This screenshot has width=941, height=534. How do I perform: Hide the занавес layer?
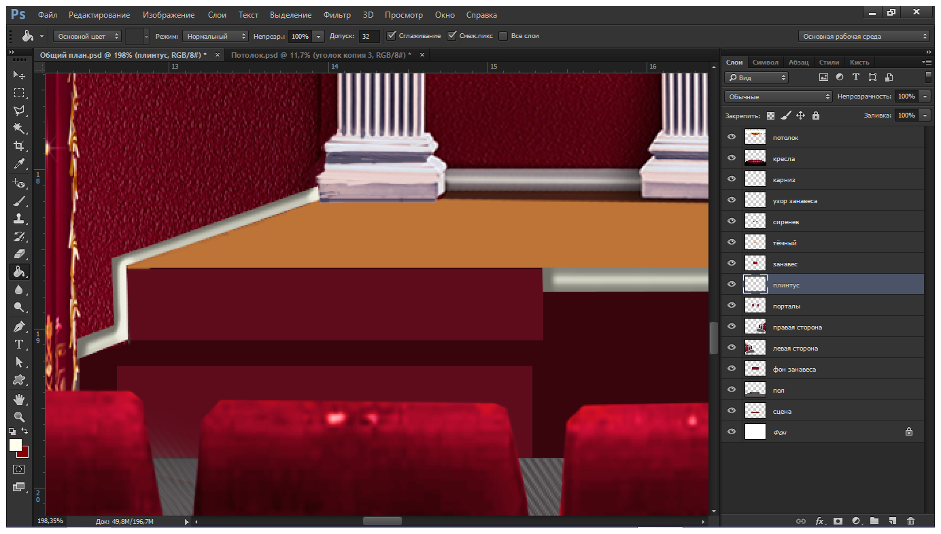point(732,264)
